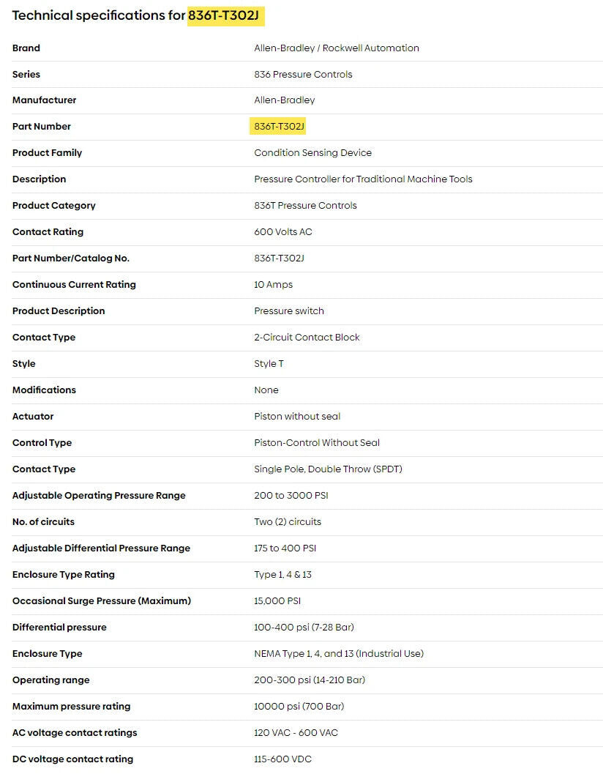Click "Single Pole, Double Throw (SPDT)" text

(x=328, y=469)
